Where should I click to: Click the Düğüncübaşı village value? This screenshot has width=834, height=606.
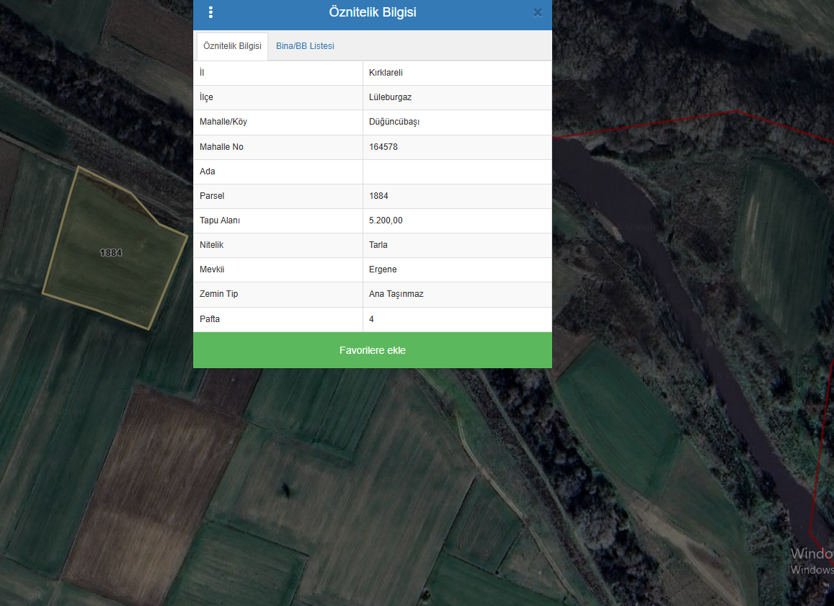click(394, 122)
